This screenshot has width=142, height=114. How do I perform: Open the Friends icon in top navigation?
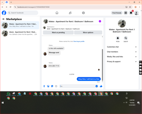70,13
